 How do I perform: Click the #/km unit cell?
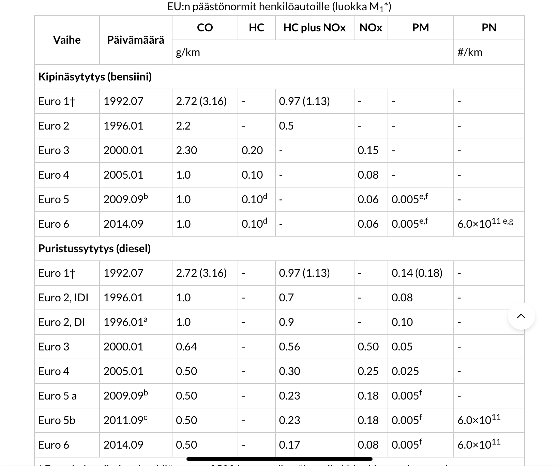[x=470, y=52]
